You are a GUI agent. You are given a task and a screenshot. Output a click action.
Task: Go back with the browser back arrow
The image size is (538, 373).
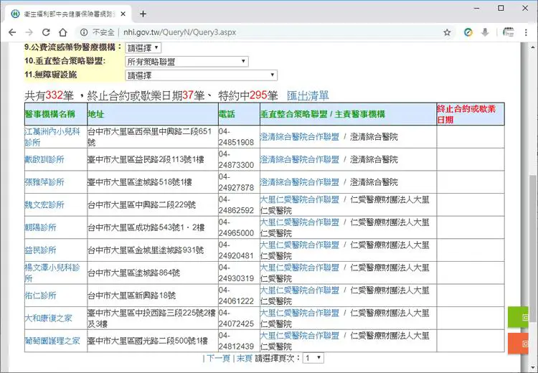[12, 32]
